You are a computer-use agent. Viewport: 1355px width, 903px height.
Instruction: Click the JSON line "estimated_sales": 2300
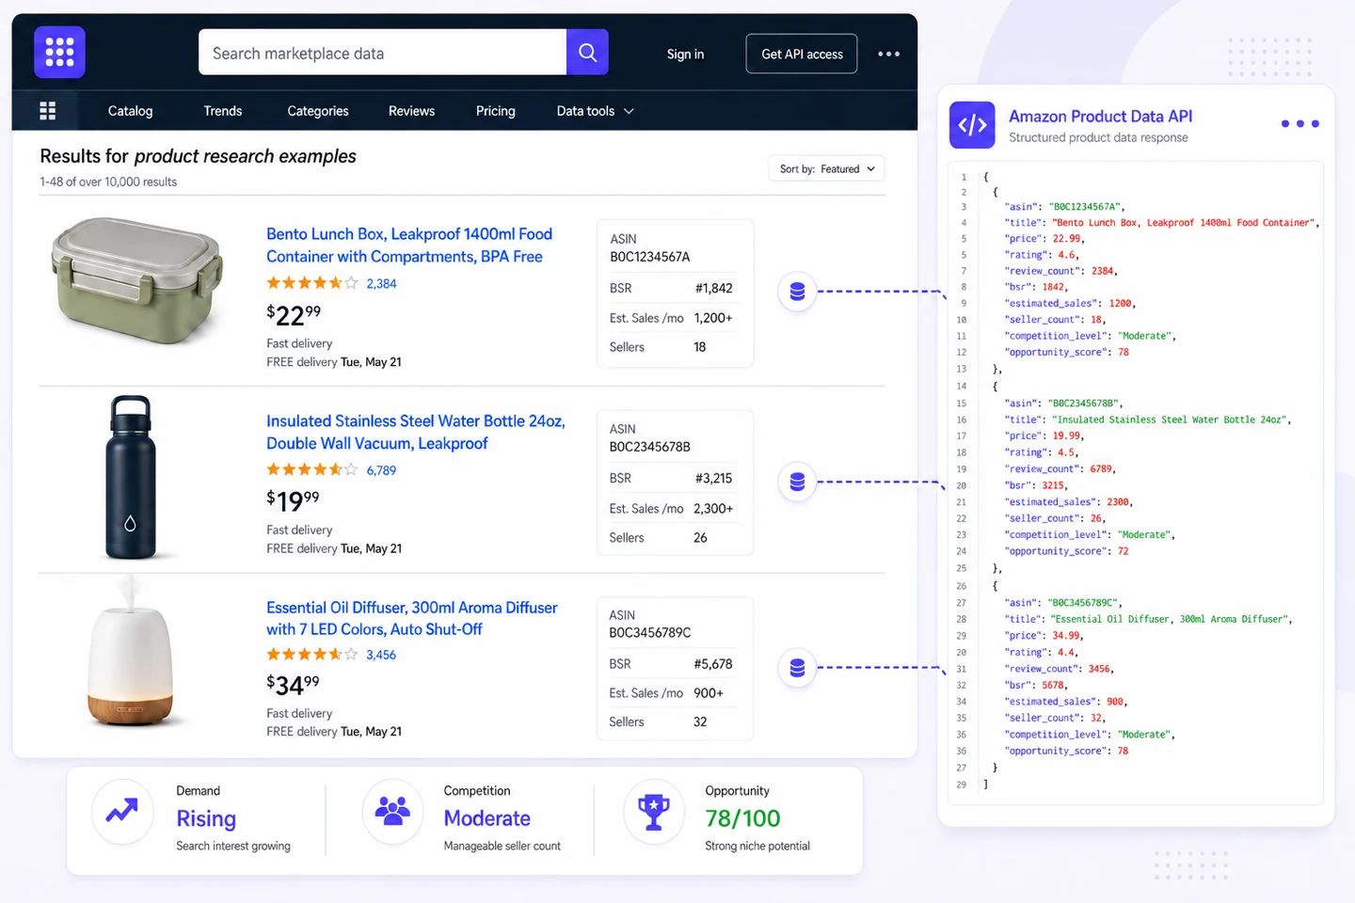click(1068, 502)
